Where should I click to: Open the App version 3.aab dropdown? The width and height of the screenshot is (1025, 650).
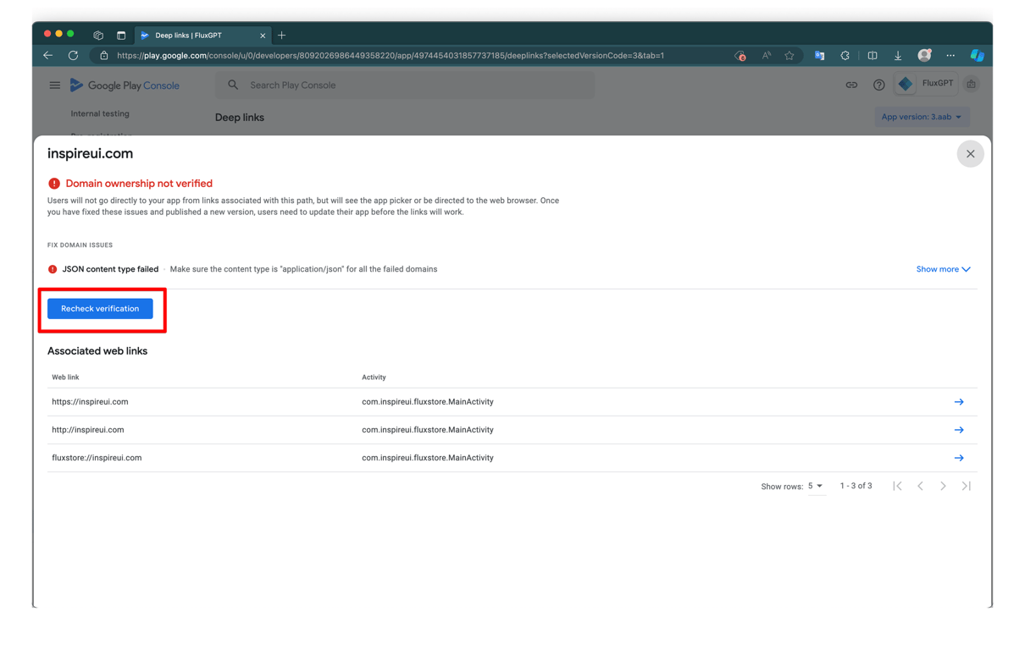[922, 117]
